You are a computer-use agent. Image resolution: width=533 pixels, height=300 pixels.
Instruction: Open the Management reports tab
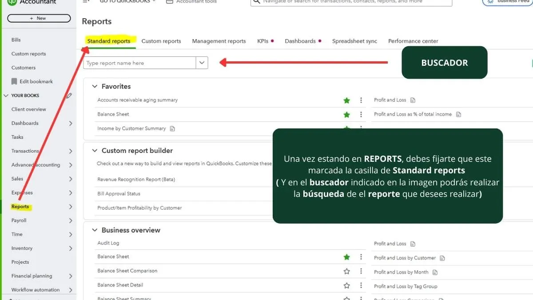click(x=219, y=41)
